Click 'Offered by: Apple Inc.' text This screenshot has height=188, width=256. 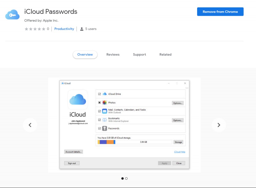(x=41, y=20)
